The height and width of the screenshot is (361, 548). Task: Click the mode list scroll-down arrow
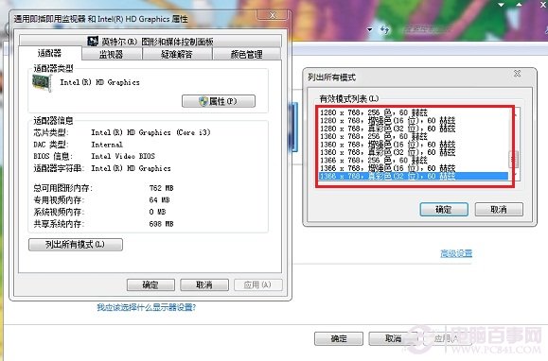[515, 175]
